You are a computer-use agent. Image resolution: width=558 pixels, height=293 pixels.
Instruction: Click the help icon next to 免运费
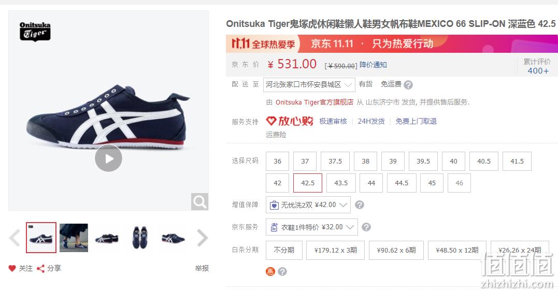pos(409,84)
